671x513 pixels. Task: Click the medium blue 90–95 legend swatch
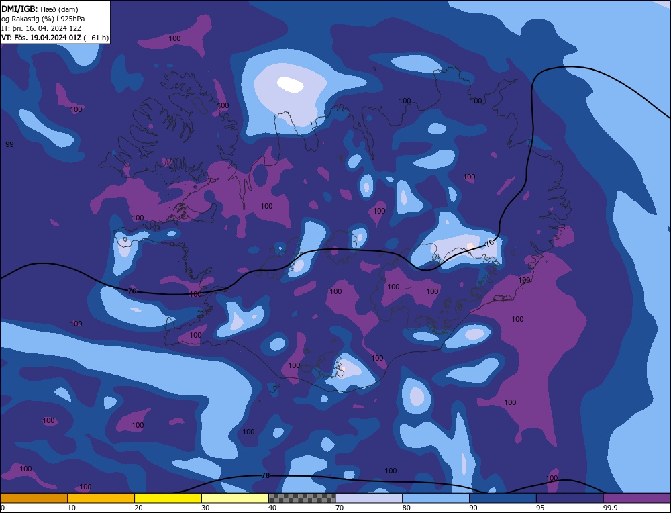tap(503, 498)
